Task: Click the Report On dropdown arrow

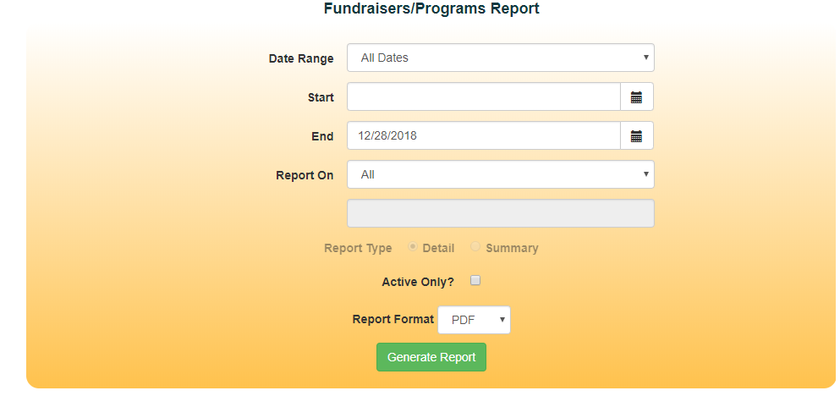Action: coord(646,174)
